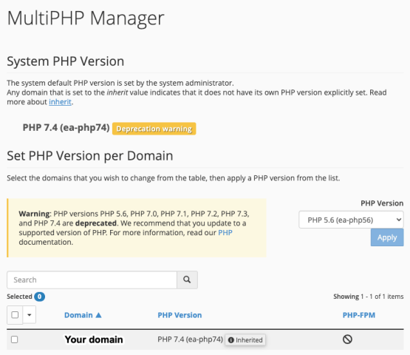410x355 pixels.
Task: Check the Your domain row checkbox
Action: coord(14,339)
